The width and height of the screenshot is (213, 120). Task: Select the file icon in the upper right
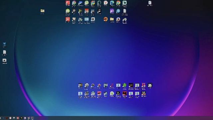point(150,3)
